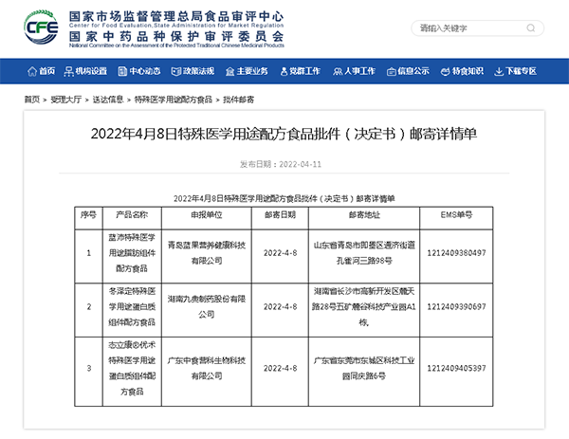The width and height of the screenshot is (569, 439).
Task: Click the home icon beside 首页
Action: (31, 71)
